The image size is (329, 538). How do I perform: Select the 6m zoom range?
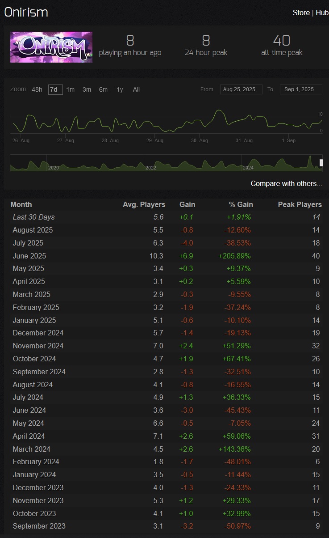pos(103,89)
